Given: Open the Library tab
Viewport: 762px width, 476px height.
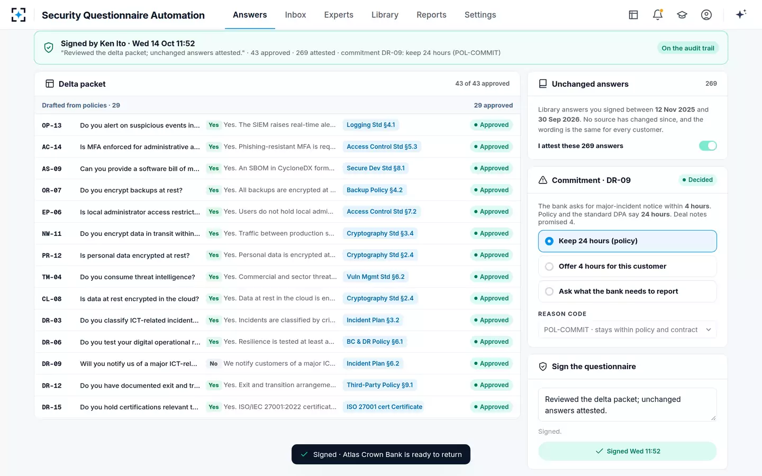Looking at the screenshot, I should [x=385, y=15].
